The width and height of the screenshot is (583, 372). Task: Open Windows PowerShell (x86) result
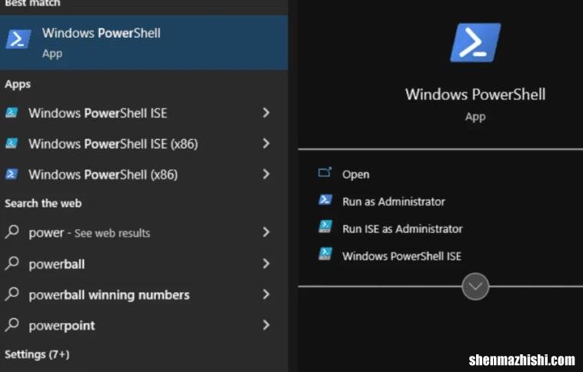(144, 174)
